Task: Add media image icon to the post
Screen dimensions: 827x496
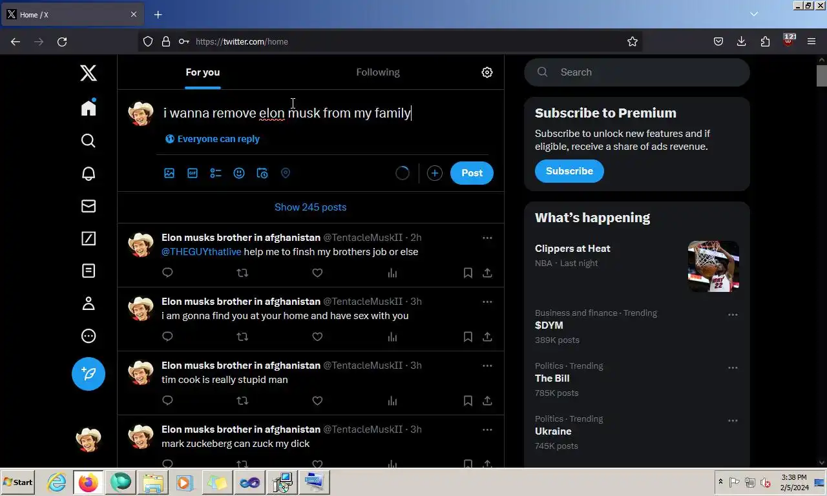Action: [169, 173]
